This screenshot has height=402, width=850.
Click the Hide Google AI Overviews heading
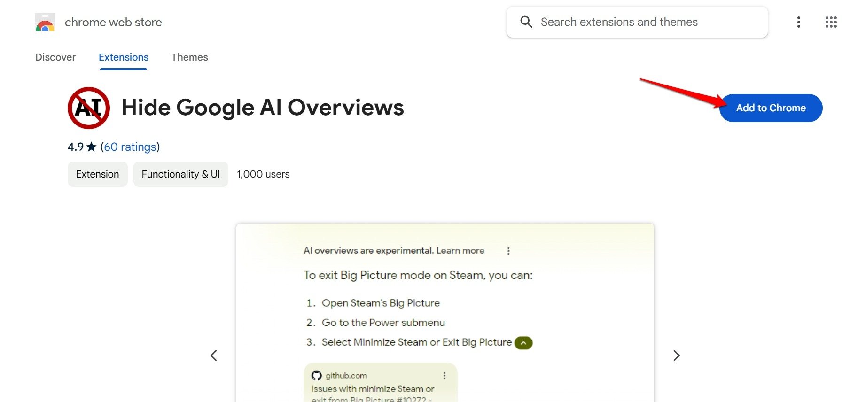click(x=263, y=108)
